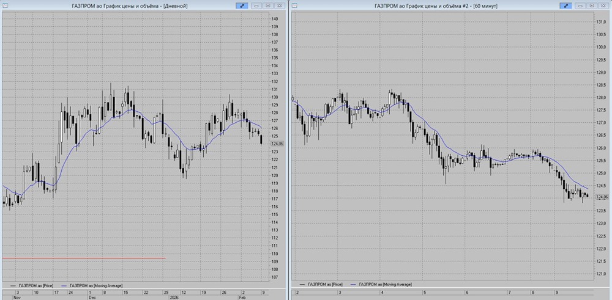Open the system menu icon of the Дневной window
The image size is (612, 300).
(x=4, y=5)
